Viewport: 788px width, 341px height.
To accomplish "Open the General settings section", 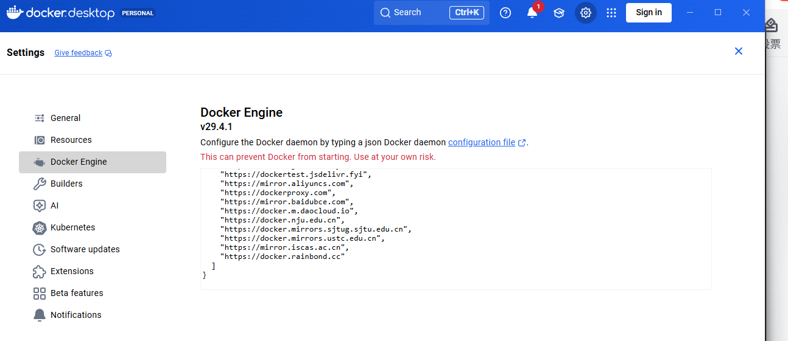I will [93, 118].
